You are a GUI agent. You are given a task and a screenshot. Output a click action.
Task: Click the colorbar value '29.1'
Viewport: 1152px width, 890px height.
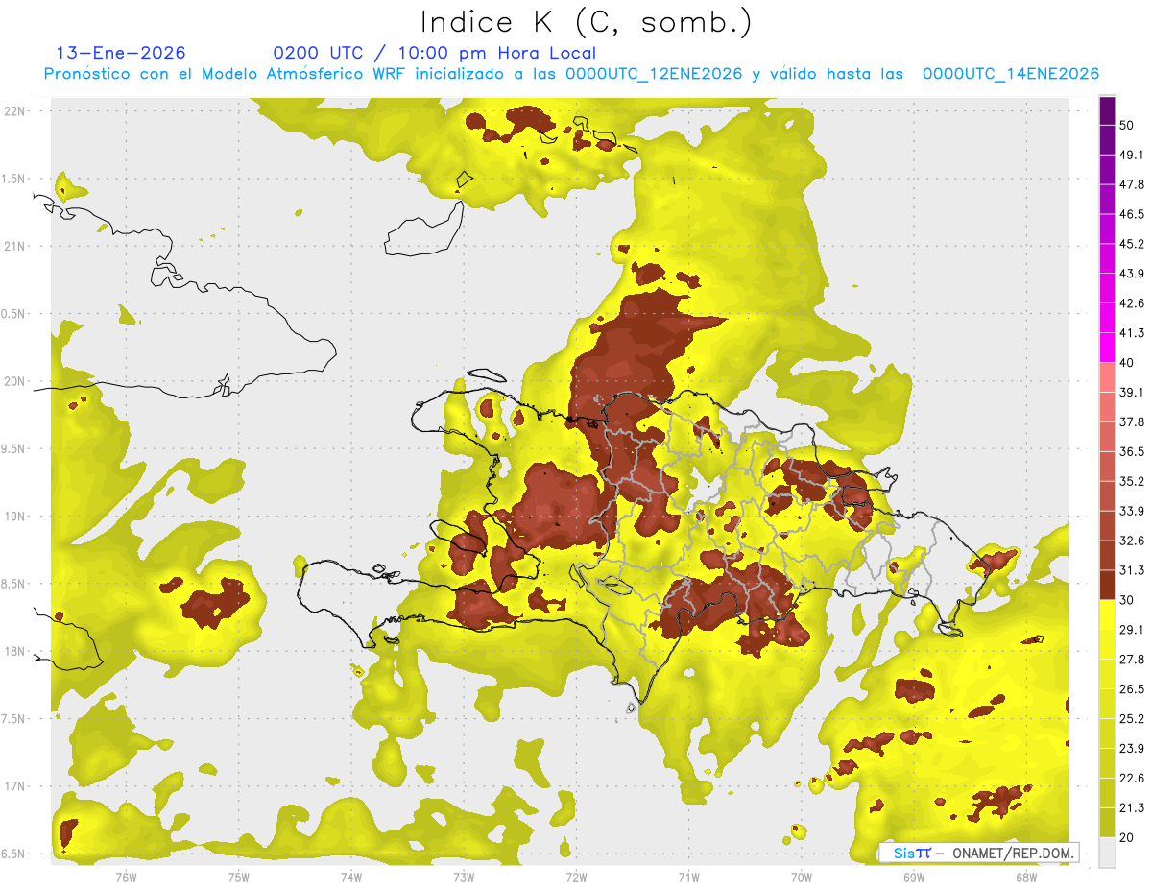click(1132, 630)
